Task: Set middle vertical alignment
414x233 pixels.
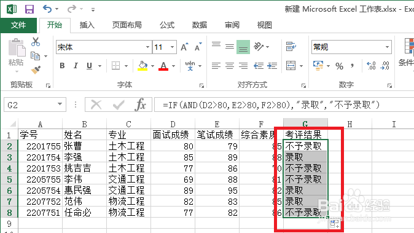Action: coord(230,47)
